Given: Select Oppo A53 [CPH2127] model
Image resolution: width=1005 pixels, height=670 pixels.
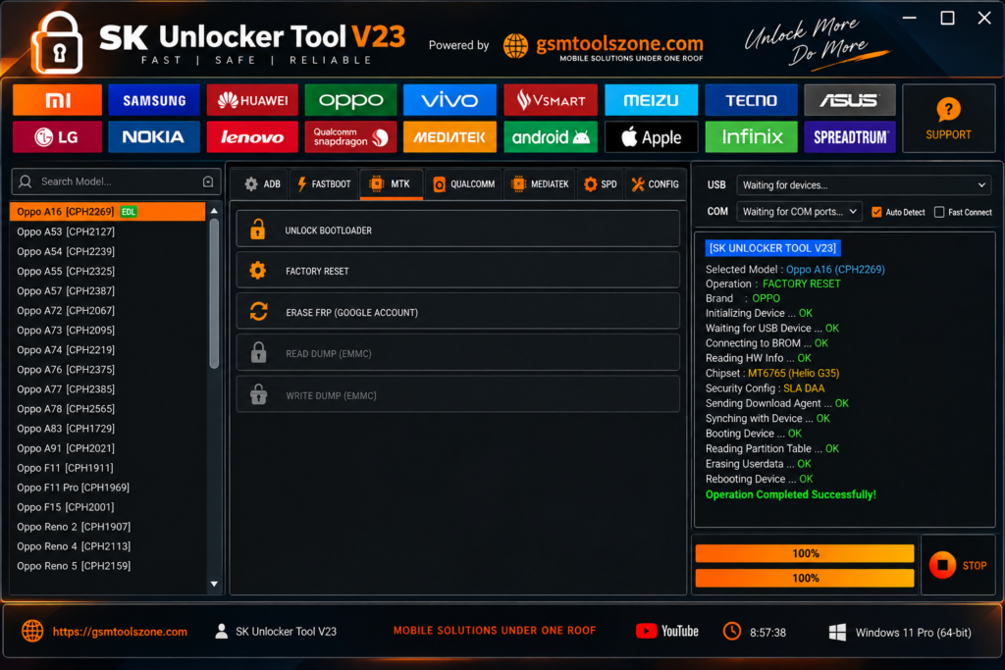Looking at the screenshot, I should (108, 232).
